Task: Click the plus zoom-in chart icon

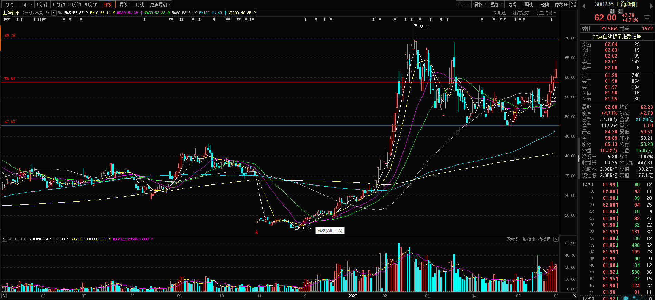Action: 460,4
